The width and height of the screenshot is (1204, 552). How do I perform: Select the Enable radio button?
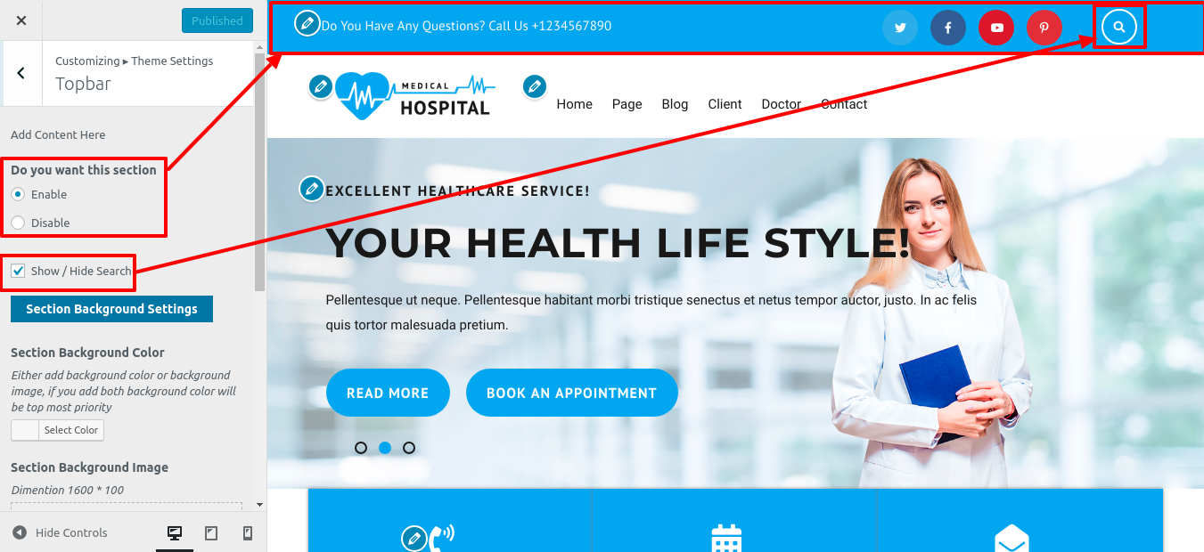(x=18, y=194)
